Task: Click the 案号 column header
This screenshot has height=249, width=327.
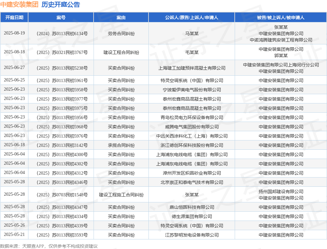Action: point(61,18)
